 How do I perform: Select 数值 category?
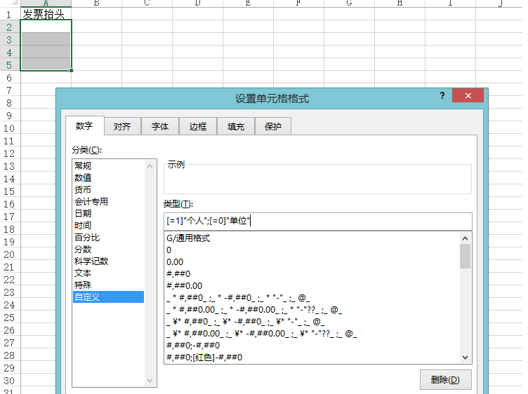pos(108,177)
